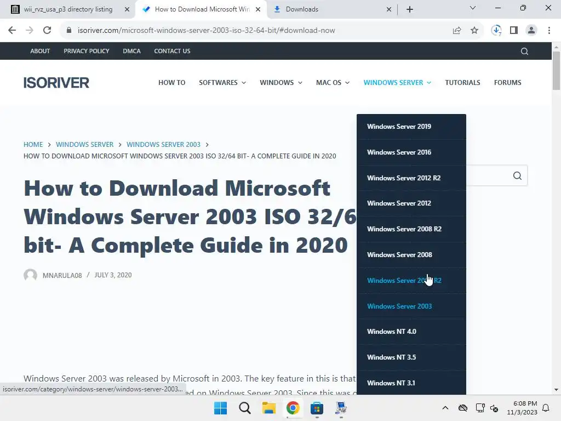
Task: Switch to the wii_rvz_usa_p3 directory listing tab
Action: tap(68, 9)
